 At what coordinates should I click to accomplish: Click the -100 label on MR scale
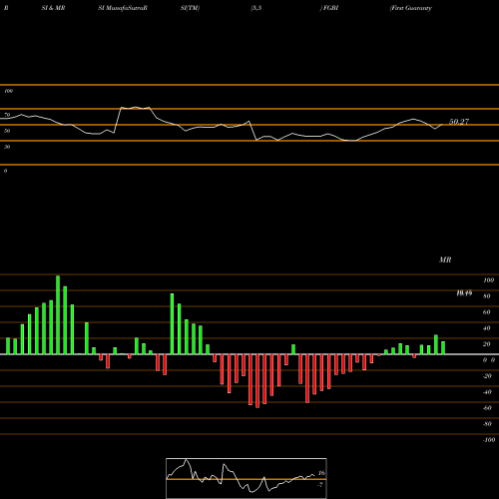(x=489, y=440)
